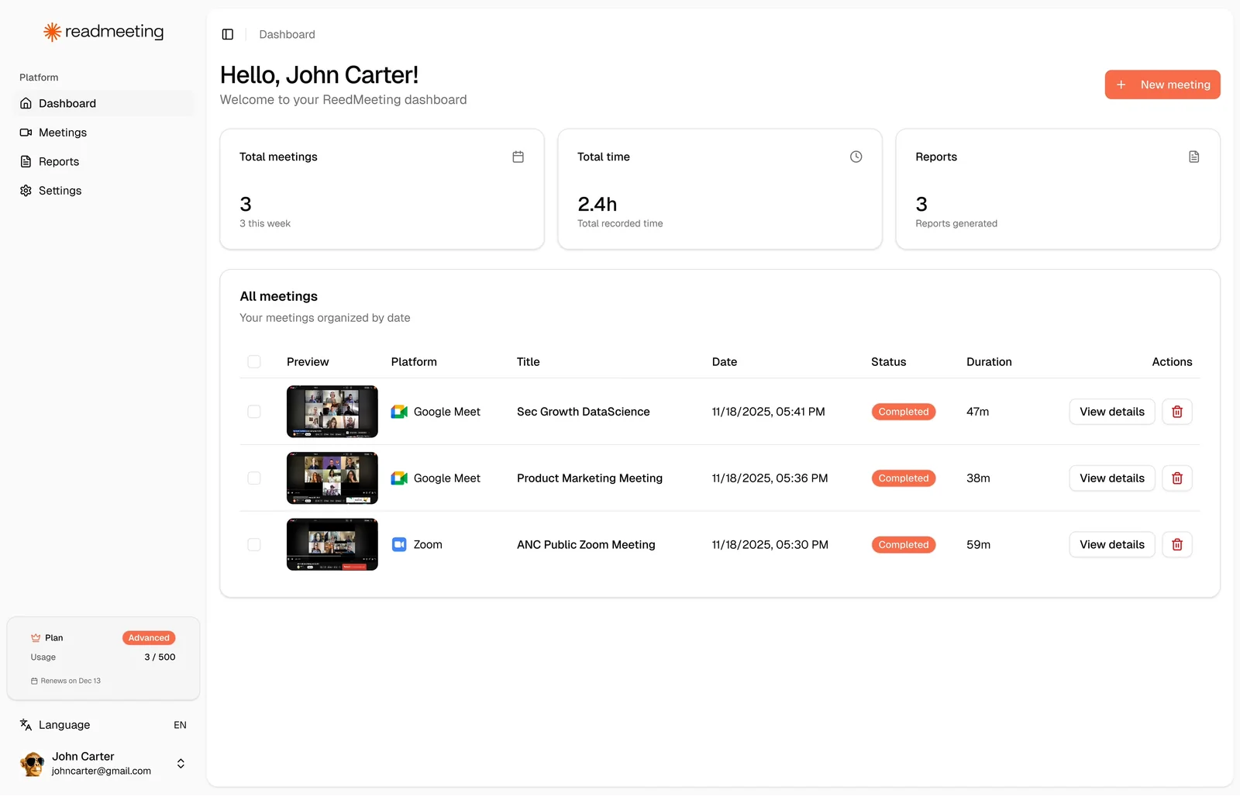
Task: Start a New meeting
Action: [x=1162, y=85]
